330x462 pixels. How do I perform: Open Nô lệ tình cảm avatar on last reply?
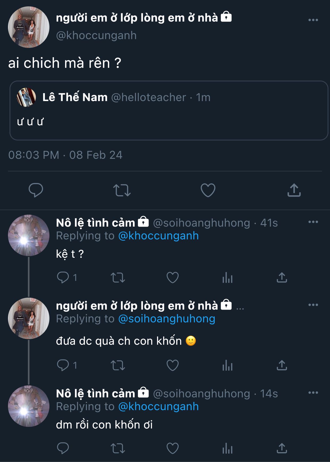coord(29,406)
